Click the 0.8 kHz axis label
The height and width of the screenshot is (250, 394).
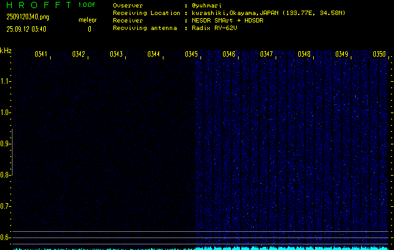pyautogui.click(x=5, y=175)
